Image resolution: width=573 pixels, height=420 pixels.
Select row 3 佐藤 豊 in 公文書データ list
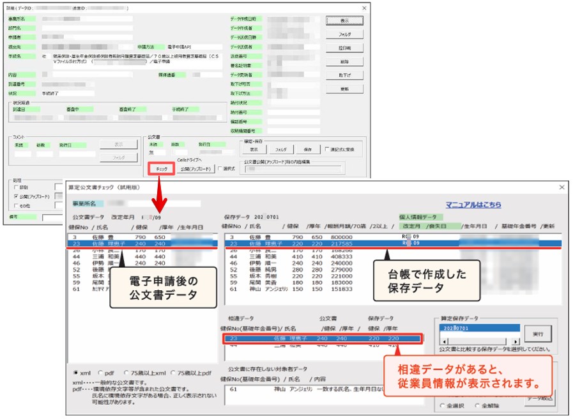point(142,237)
